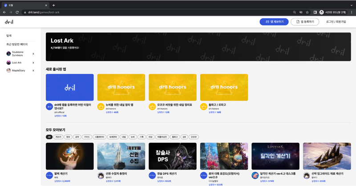Click the incognito mode profile chip
Viewport: 356px width, 186px height.
pos(333,12)
